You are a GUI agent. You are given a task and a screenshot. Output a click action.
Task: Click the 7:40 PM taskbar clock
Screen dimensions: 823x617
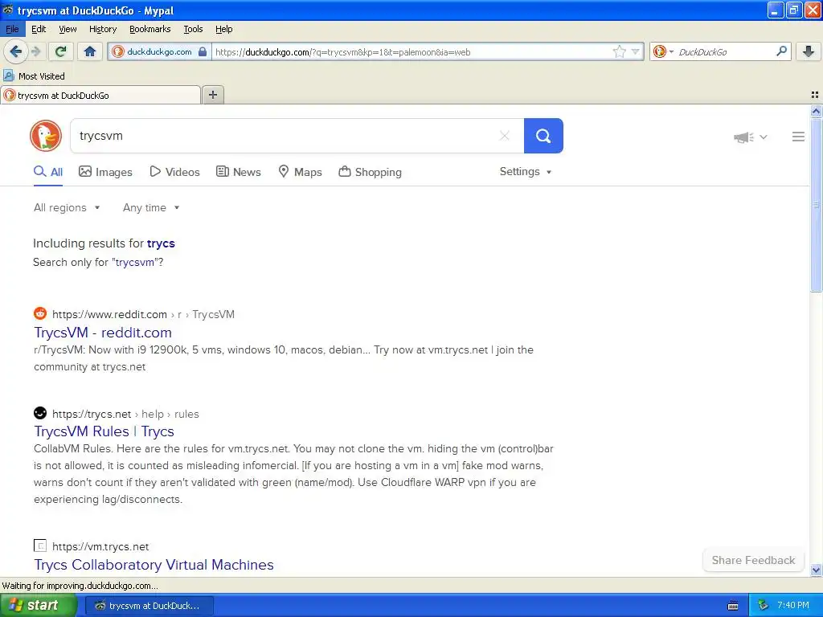[x=792, y=605]
